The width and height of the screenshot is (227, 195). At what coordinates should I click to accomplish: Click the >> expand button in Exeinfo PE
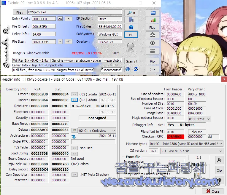point(153,70)
